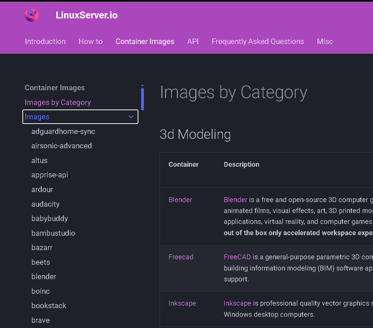Click the Description column header
The width and height of the screenshot is (373, 328).
pyautogui.click(x=242, y=164)
